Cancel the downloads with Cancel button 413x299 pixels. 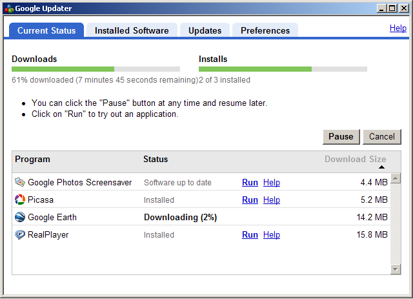pyautogui.click(x=382, y=136)
